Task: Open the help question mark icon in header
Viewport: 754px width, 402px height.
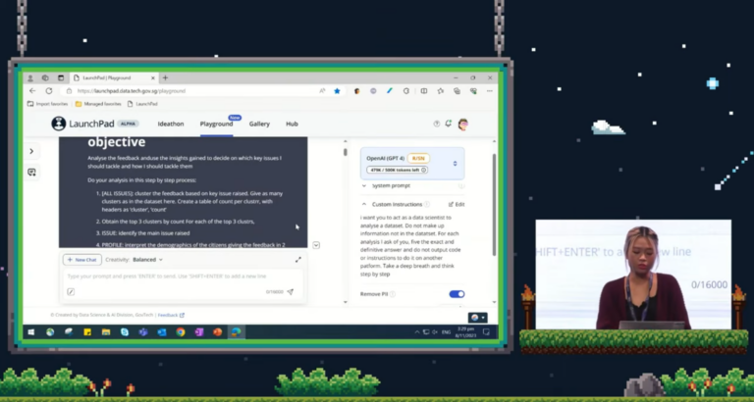Action: point(437,124)
